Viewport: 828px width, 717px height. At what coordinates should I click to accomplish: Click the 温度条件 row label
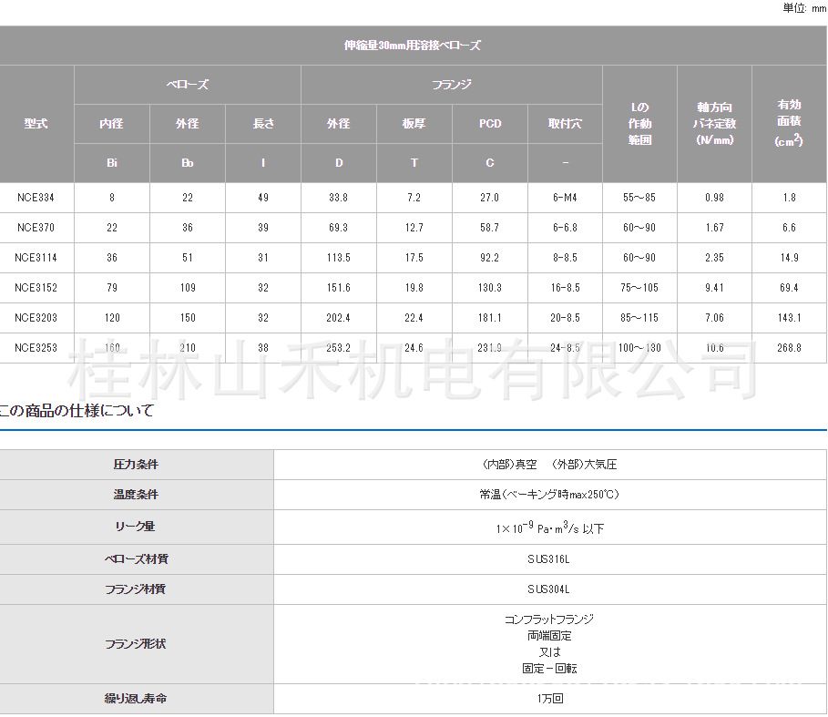[x=136, y=495]
